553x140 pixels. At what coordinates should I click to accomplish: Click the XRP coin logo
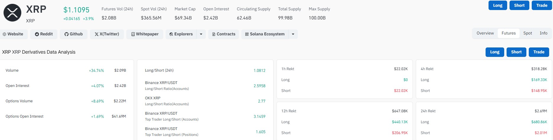click(x=12, y=13)
